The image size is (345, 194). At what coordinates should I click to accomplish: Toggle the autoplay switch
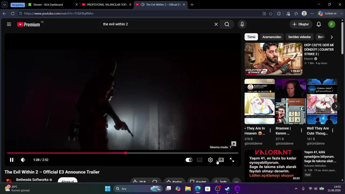189,160
